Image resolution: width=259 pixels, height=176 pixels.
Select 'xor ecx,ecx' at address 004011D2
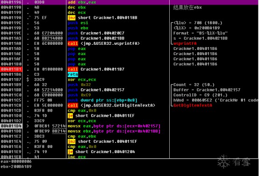(82, 121)
